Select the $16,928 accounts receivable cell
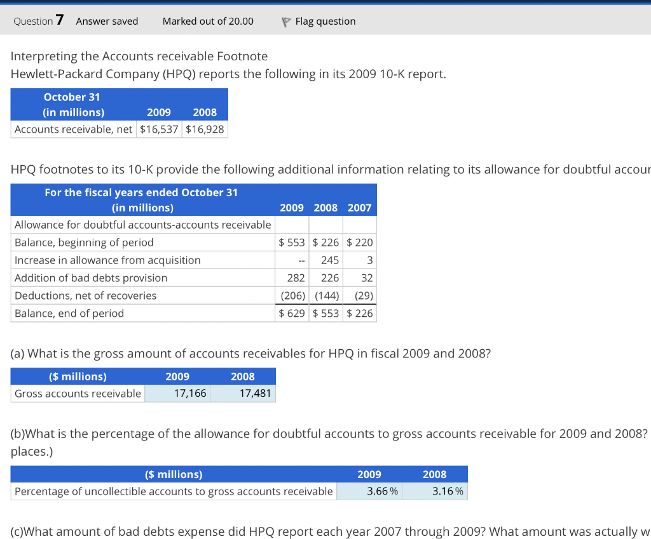 click(205, 130)
